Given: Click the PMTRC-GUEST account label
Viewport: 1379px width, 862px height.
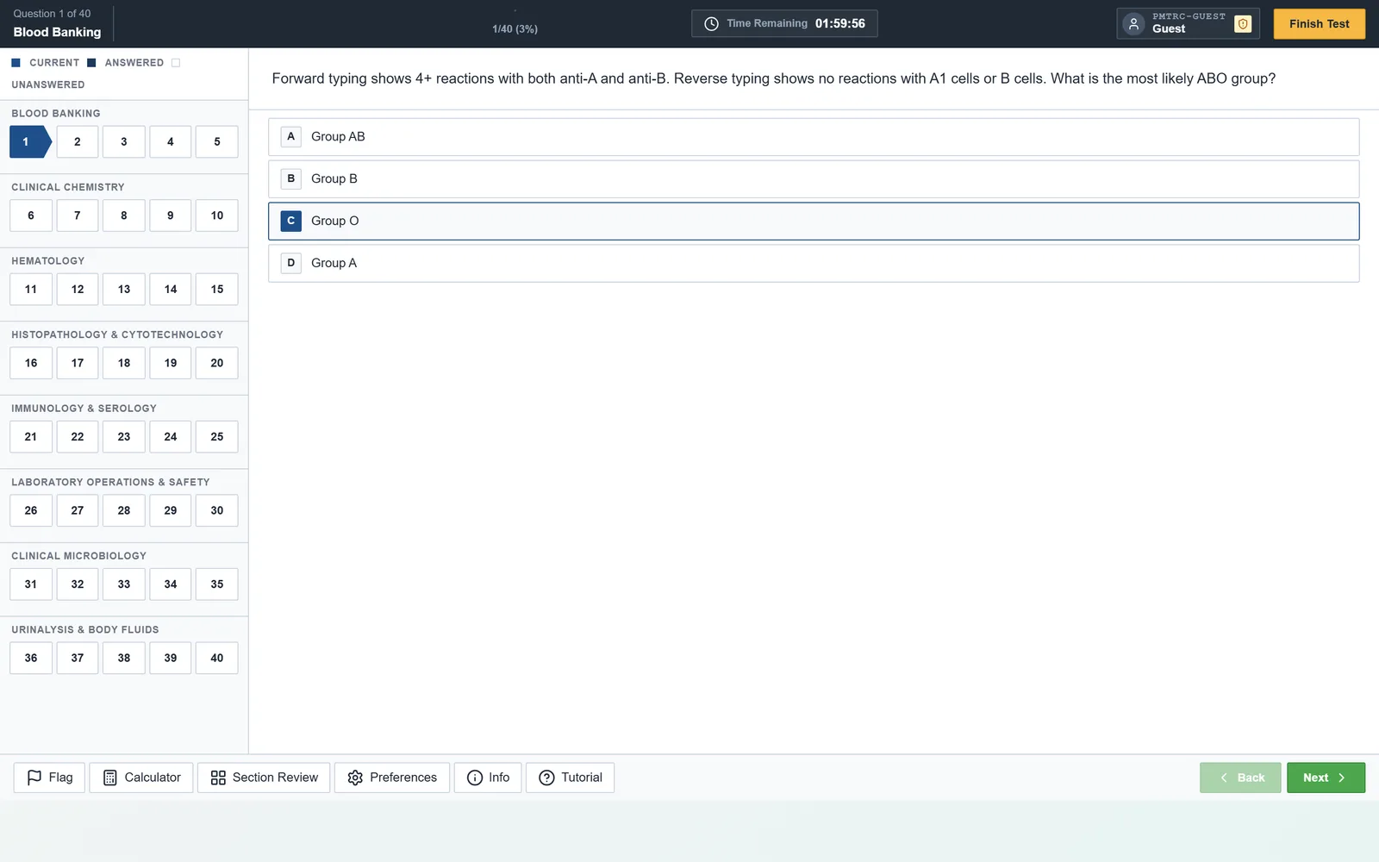Looking at the screenshot, I should (x=1189, y=16).
